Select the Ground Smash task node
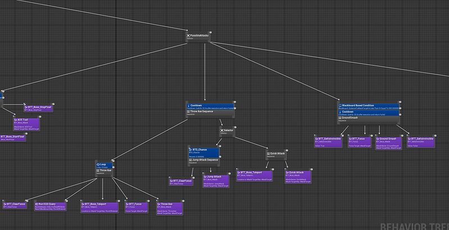449x230 pixels. click(x=388, y=143)
